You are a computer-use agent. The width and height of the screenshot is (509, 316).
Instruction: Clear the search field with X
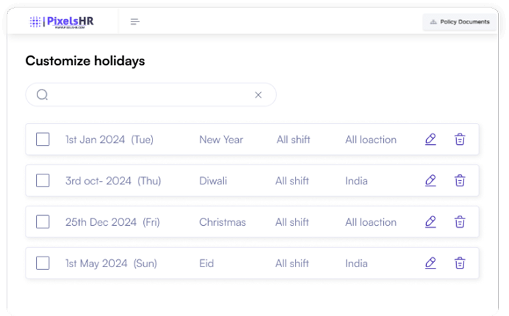[258, 95]
